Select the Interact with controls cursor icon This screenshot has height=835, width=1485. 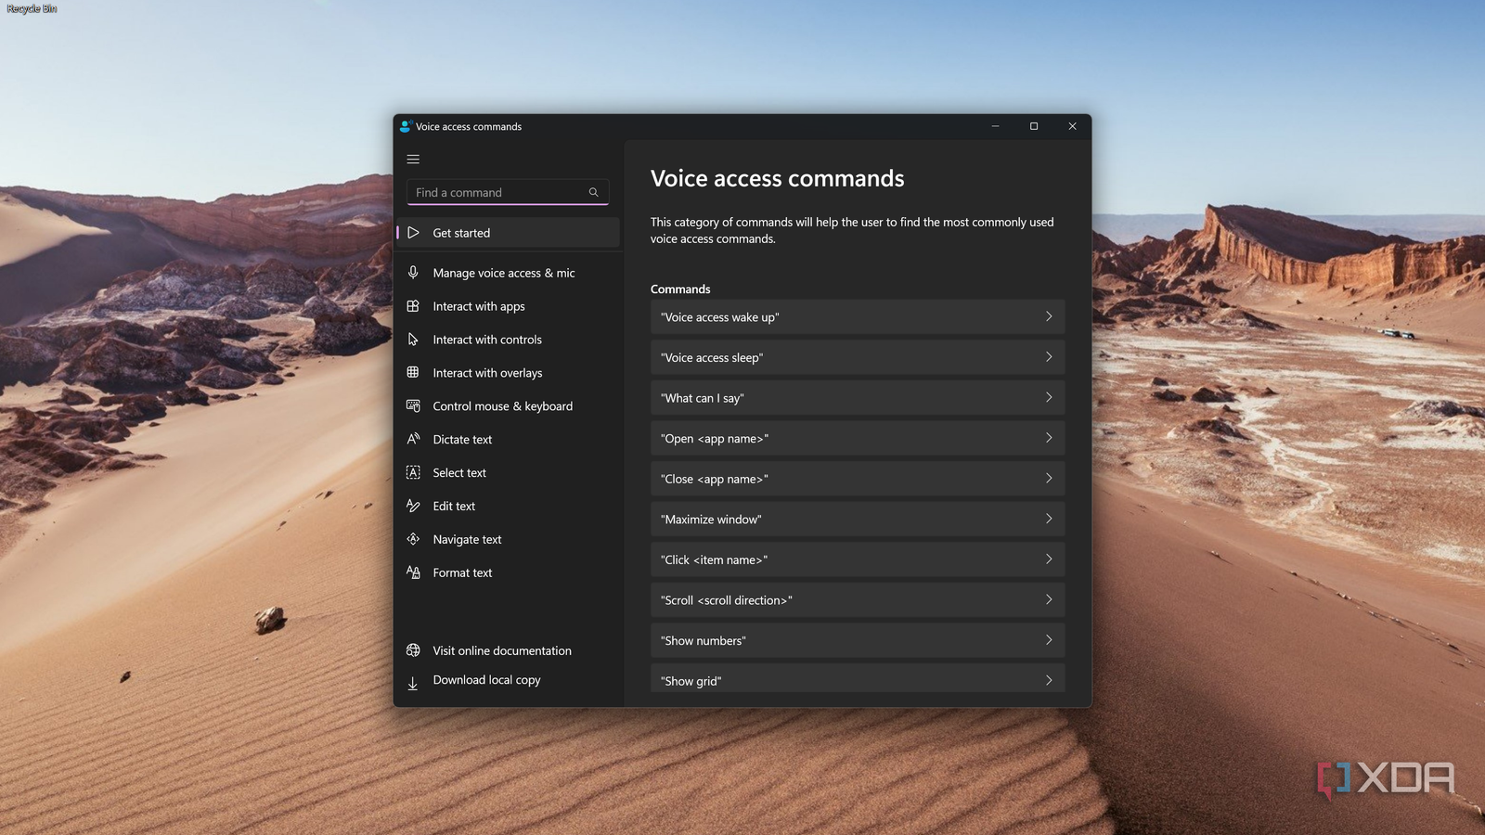click(x=413, y=339)
